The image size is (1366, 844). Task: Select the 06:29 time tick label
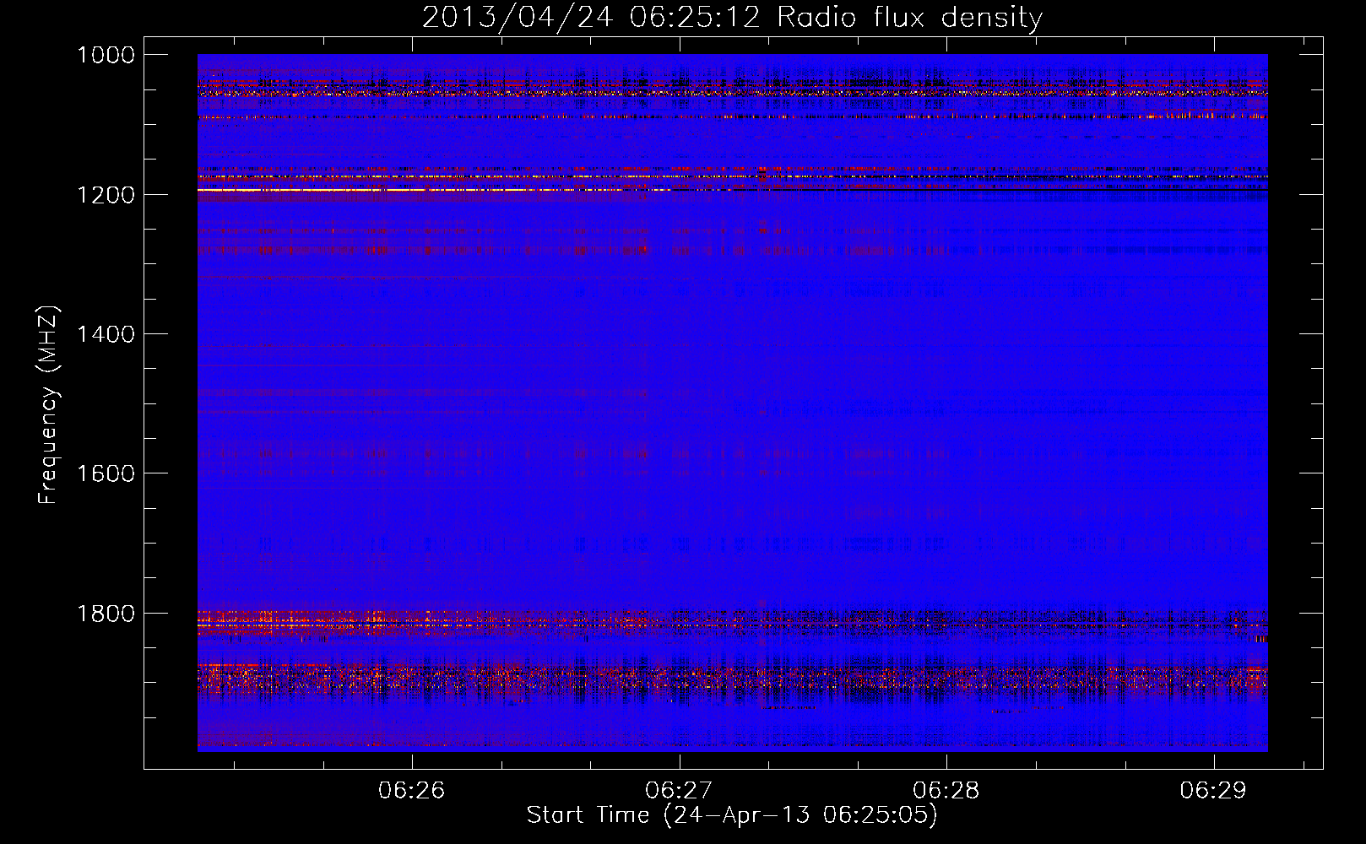point(1213,790)
